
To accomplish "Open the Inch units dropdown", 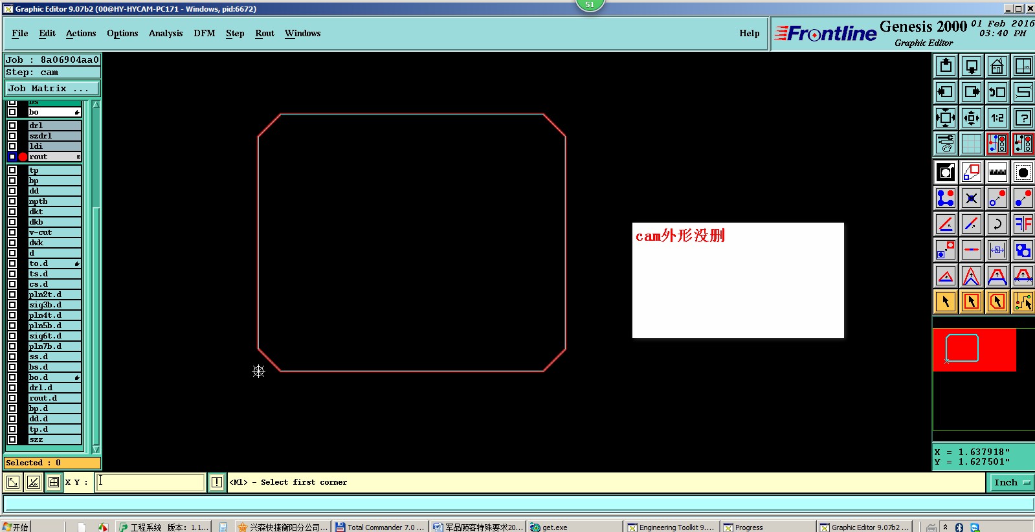I will pos(1011,483).
